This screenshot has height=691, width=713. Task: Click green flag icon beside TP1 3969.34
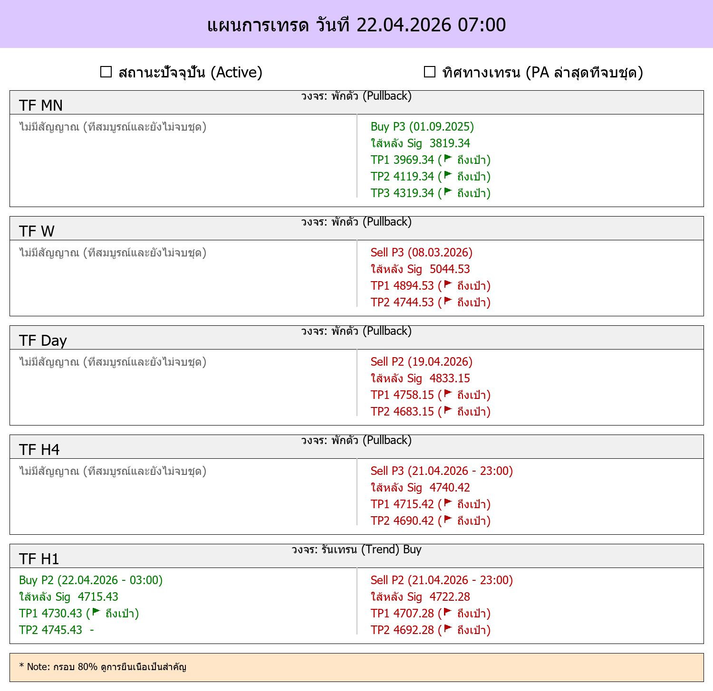[448, 159]
